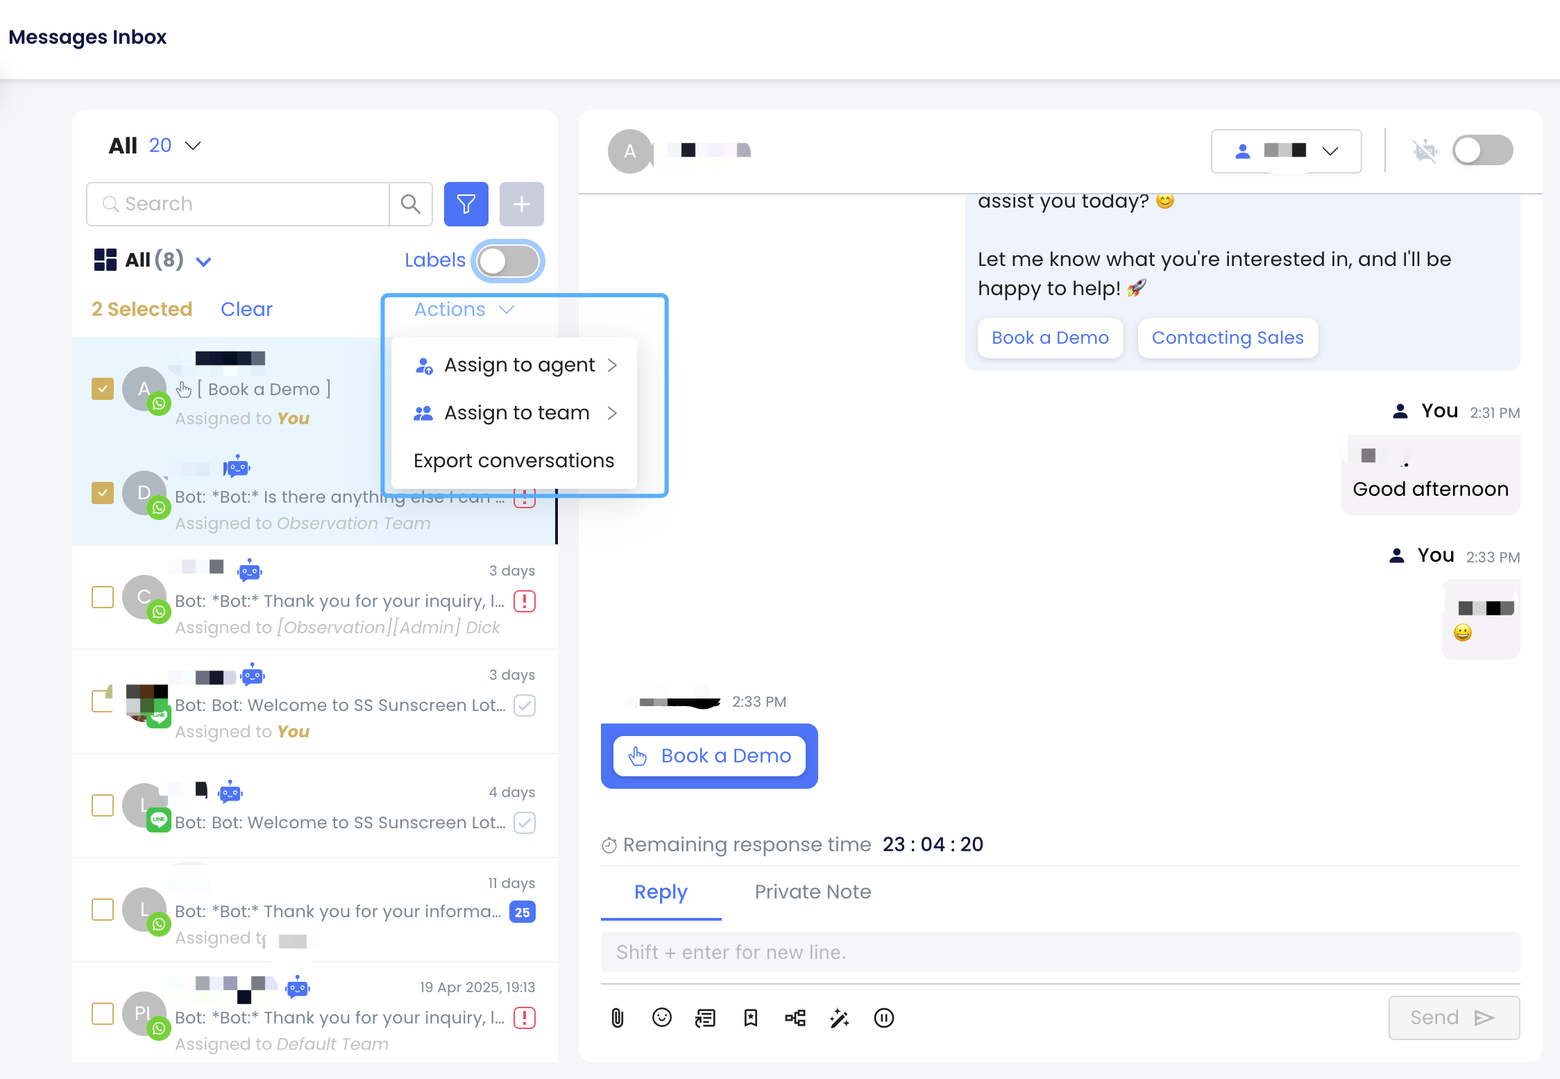This screenshot has height=1079, width=1560.
Task: Click the magic wand AI icon
Action: coord(839,1018)
